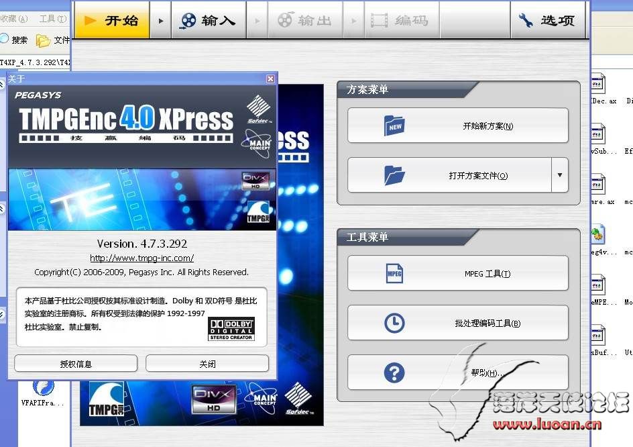The height and width of the screenshot is (447, 633).
Task: Launch MPEG 工具(T)
Action: click(x=458, y=274)
